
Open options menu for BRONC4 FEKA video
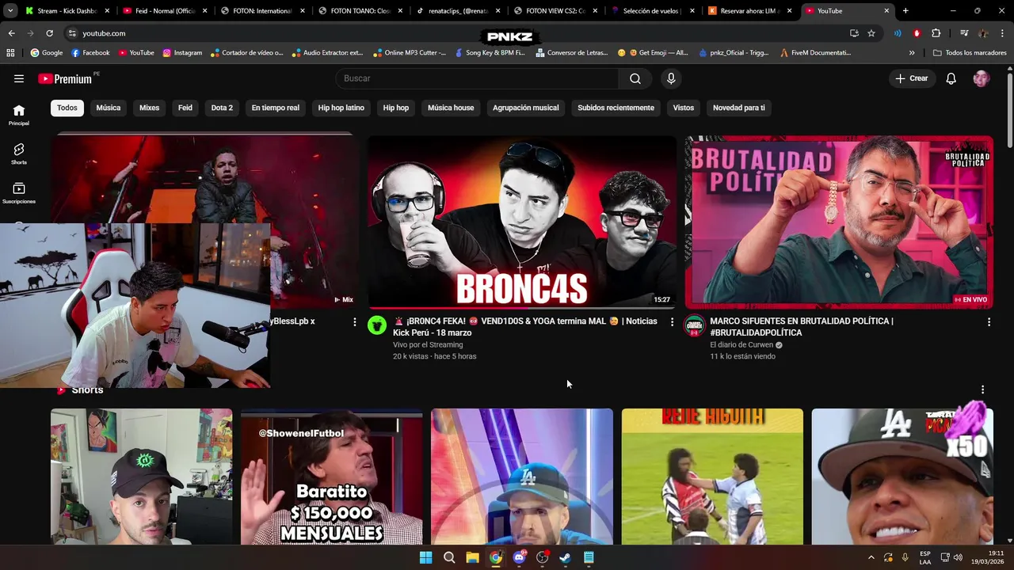coord(672,322)
